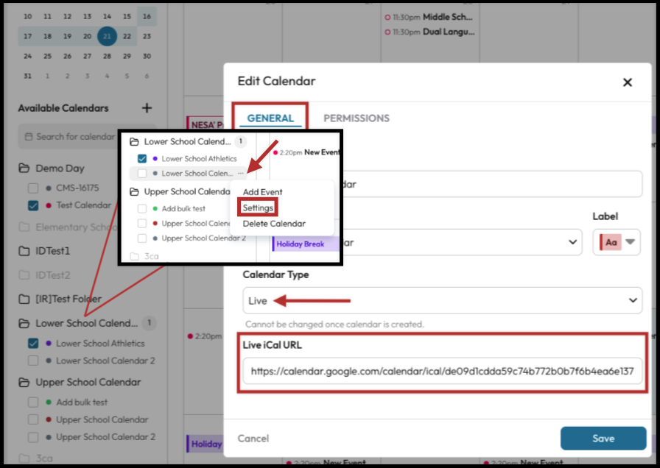Click the Upper School Calendar folder icon

pyautogui.click(x=24, y=382)
